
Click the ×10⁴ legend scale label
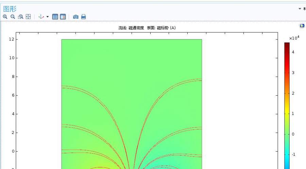(x=294, y=38)
